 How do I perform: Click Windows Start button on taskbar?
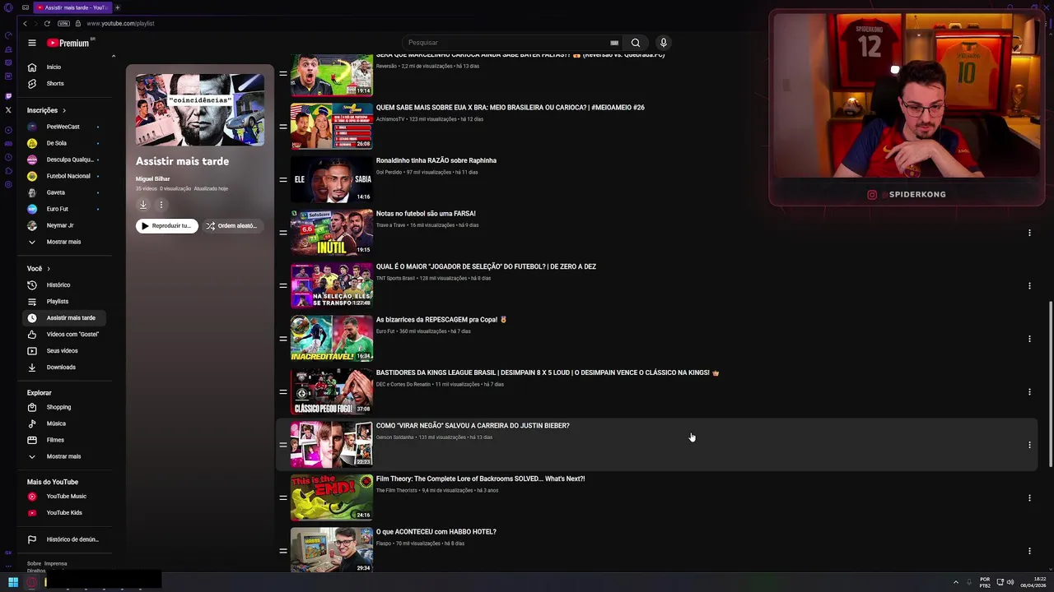(x=13, y=582)
